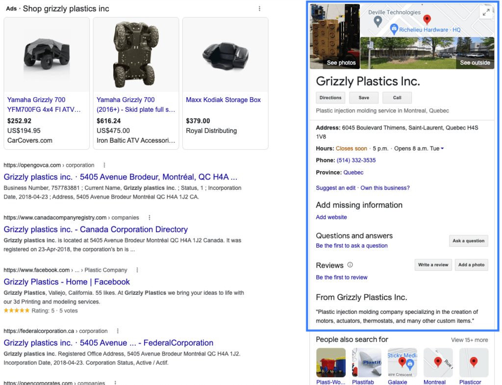Open the three-dot options menu next to Ads
The height and width of the screenshot is (385, 502).
point(259,9)
